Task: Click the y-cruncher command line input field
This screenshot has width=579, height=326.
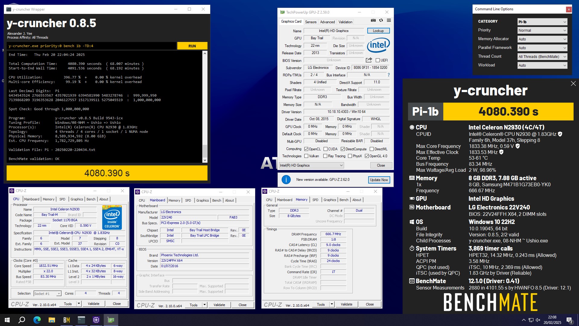Action: pyautogui.click(x=91, y=46)
